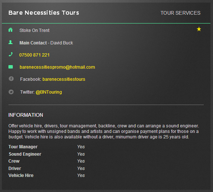The height and width of the screenshot is (192, 213).
Task: Click the green email envelope icon
Action: coord(11,67)
